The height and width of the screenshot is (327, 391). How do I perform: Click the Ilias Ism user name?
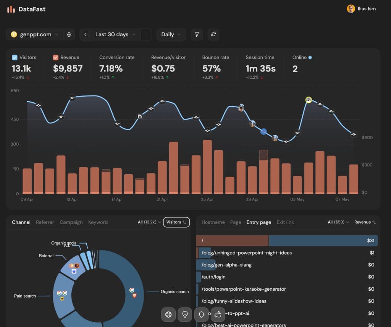pos(367,9)
